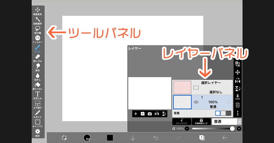The height and width of the screenshot is (143, 274).
Task: Click the 背景 background label
Action: tap(177, 113)
